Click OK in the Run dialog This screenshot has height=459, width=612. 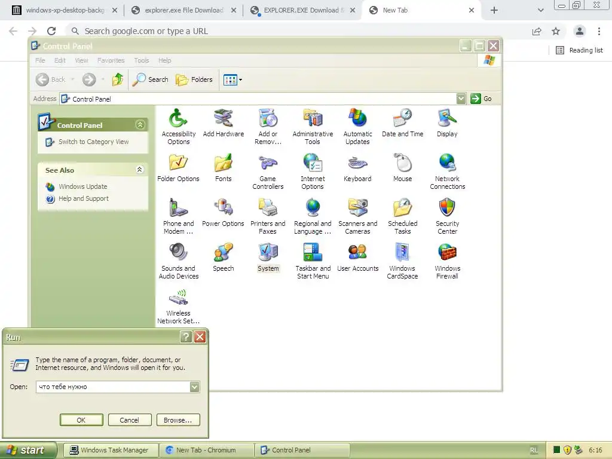[81, 420]
